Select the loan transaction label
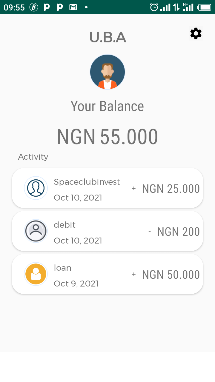This screenshot has height=382, width=215. [62, 268]
